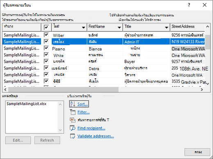Click the recipient list scroll-down arrow

[208, 84]
